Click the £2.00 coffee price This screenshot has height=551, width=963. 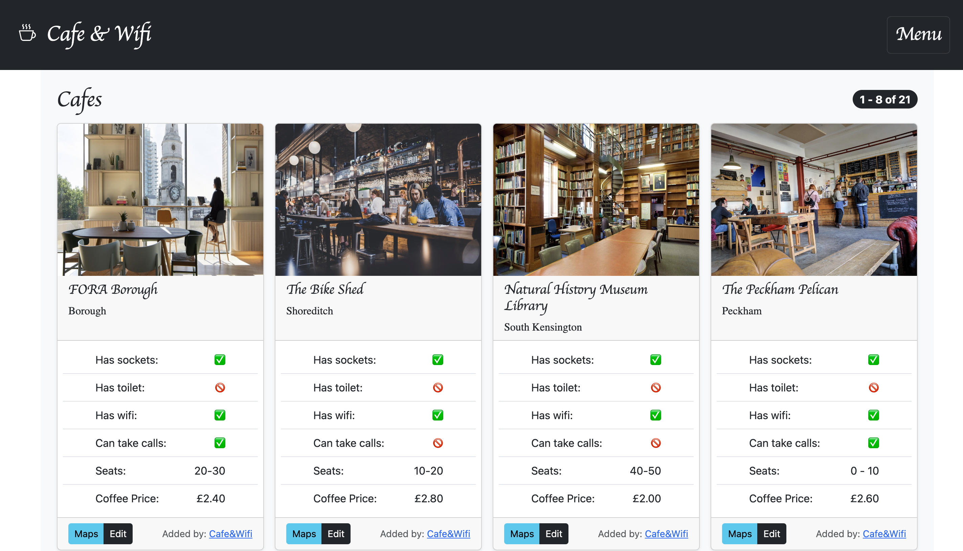pos(647,498)
